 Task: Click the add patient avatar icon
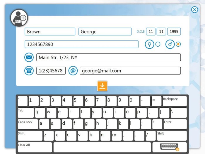[19, 18]
